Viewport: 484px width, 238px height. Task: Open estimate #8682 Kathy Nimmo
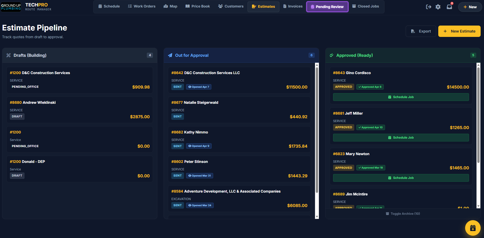coord(239,139)
